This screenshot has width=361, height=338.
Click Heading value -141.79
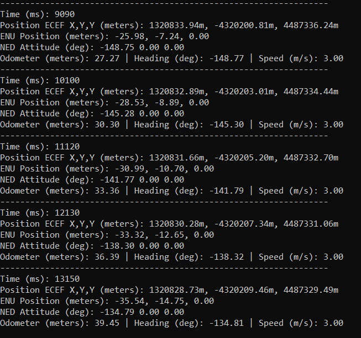pos(227,191)
